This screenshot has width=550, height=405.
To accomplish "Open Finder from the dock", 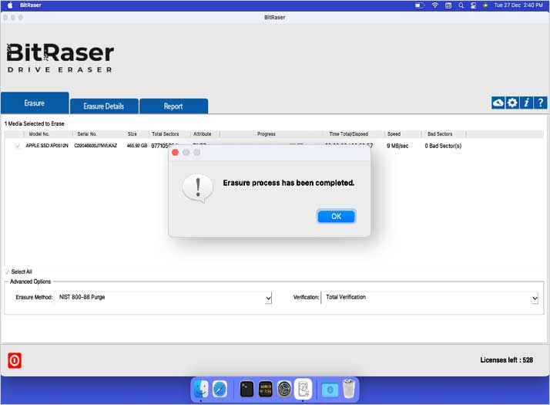I will [x=200, y=390].
